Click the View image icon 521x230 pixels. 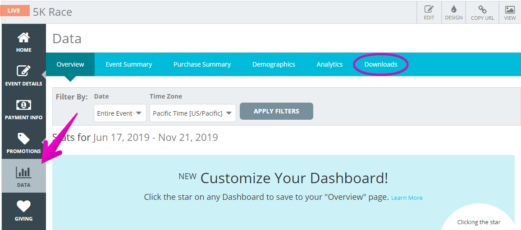(x=510, y=9)
